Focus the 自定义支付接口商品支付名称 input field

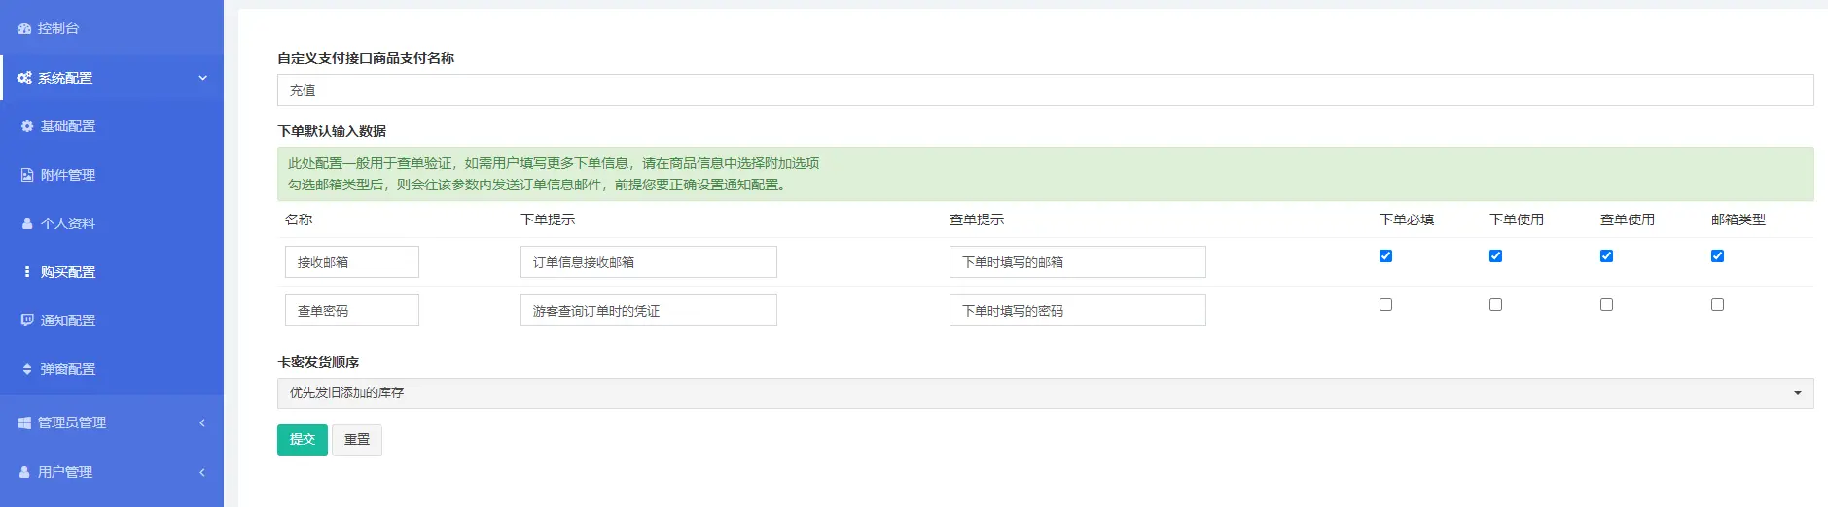click(1045, 90)
